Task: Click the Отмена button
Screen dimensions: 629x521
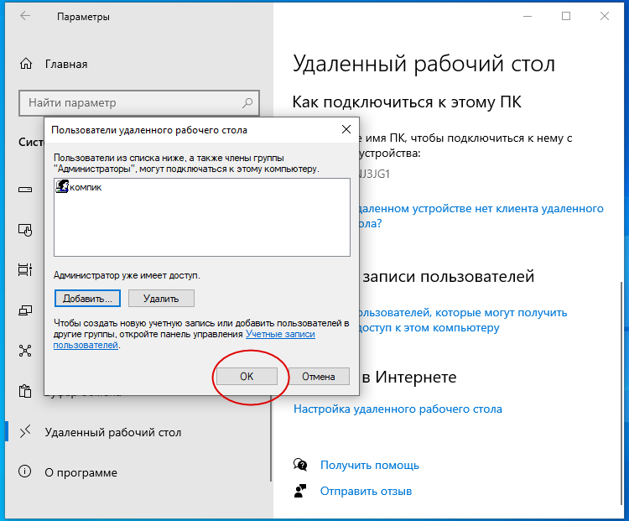Action: click(x=319, y=377)
